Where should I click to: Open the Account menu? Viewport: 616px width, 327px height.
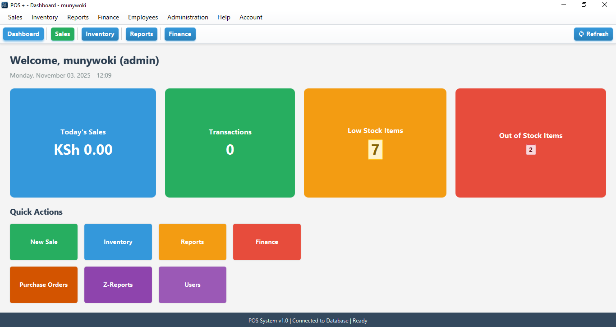click(251, 17)
